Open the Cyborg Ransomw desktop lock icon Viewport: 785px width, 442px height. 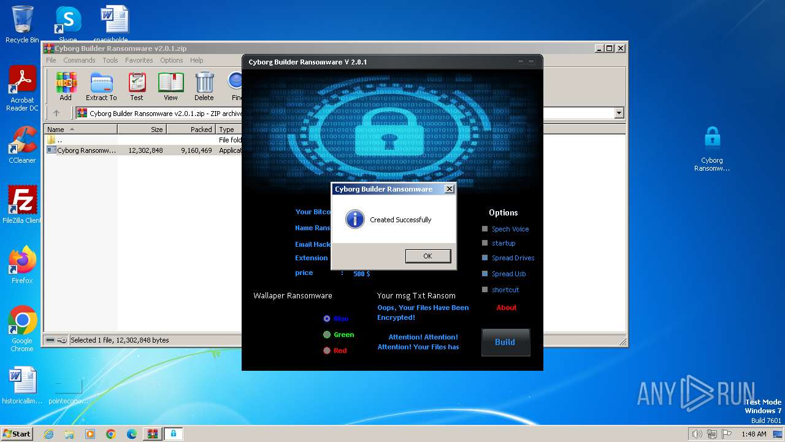[x=712, y=149]
